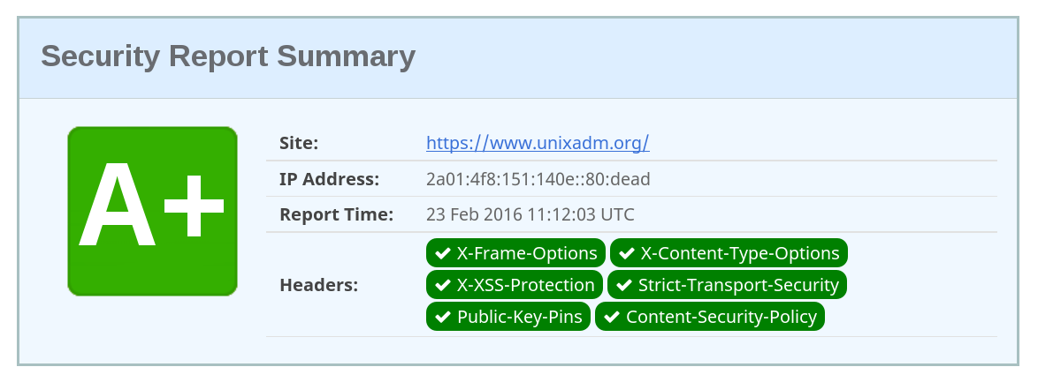The width and height of the screenshot is (1038, 382).
Task: Click the Report Time: row label
Action: [x=336, y=214]
